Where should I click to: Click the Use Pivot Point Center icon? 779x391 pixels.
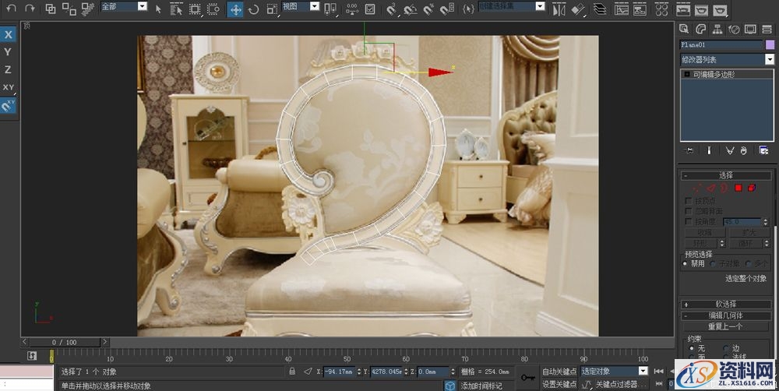(330, 9)
